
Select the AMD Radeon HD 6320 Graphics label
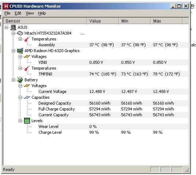(x=52, y=51)
